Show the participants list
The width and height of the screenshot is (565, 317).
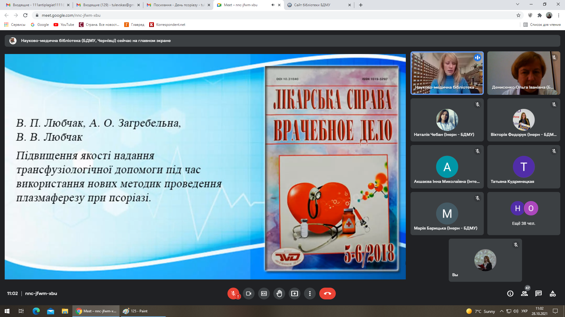coord(524,293)
